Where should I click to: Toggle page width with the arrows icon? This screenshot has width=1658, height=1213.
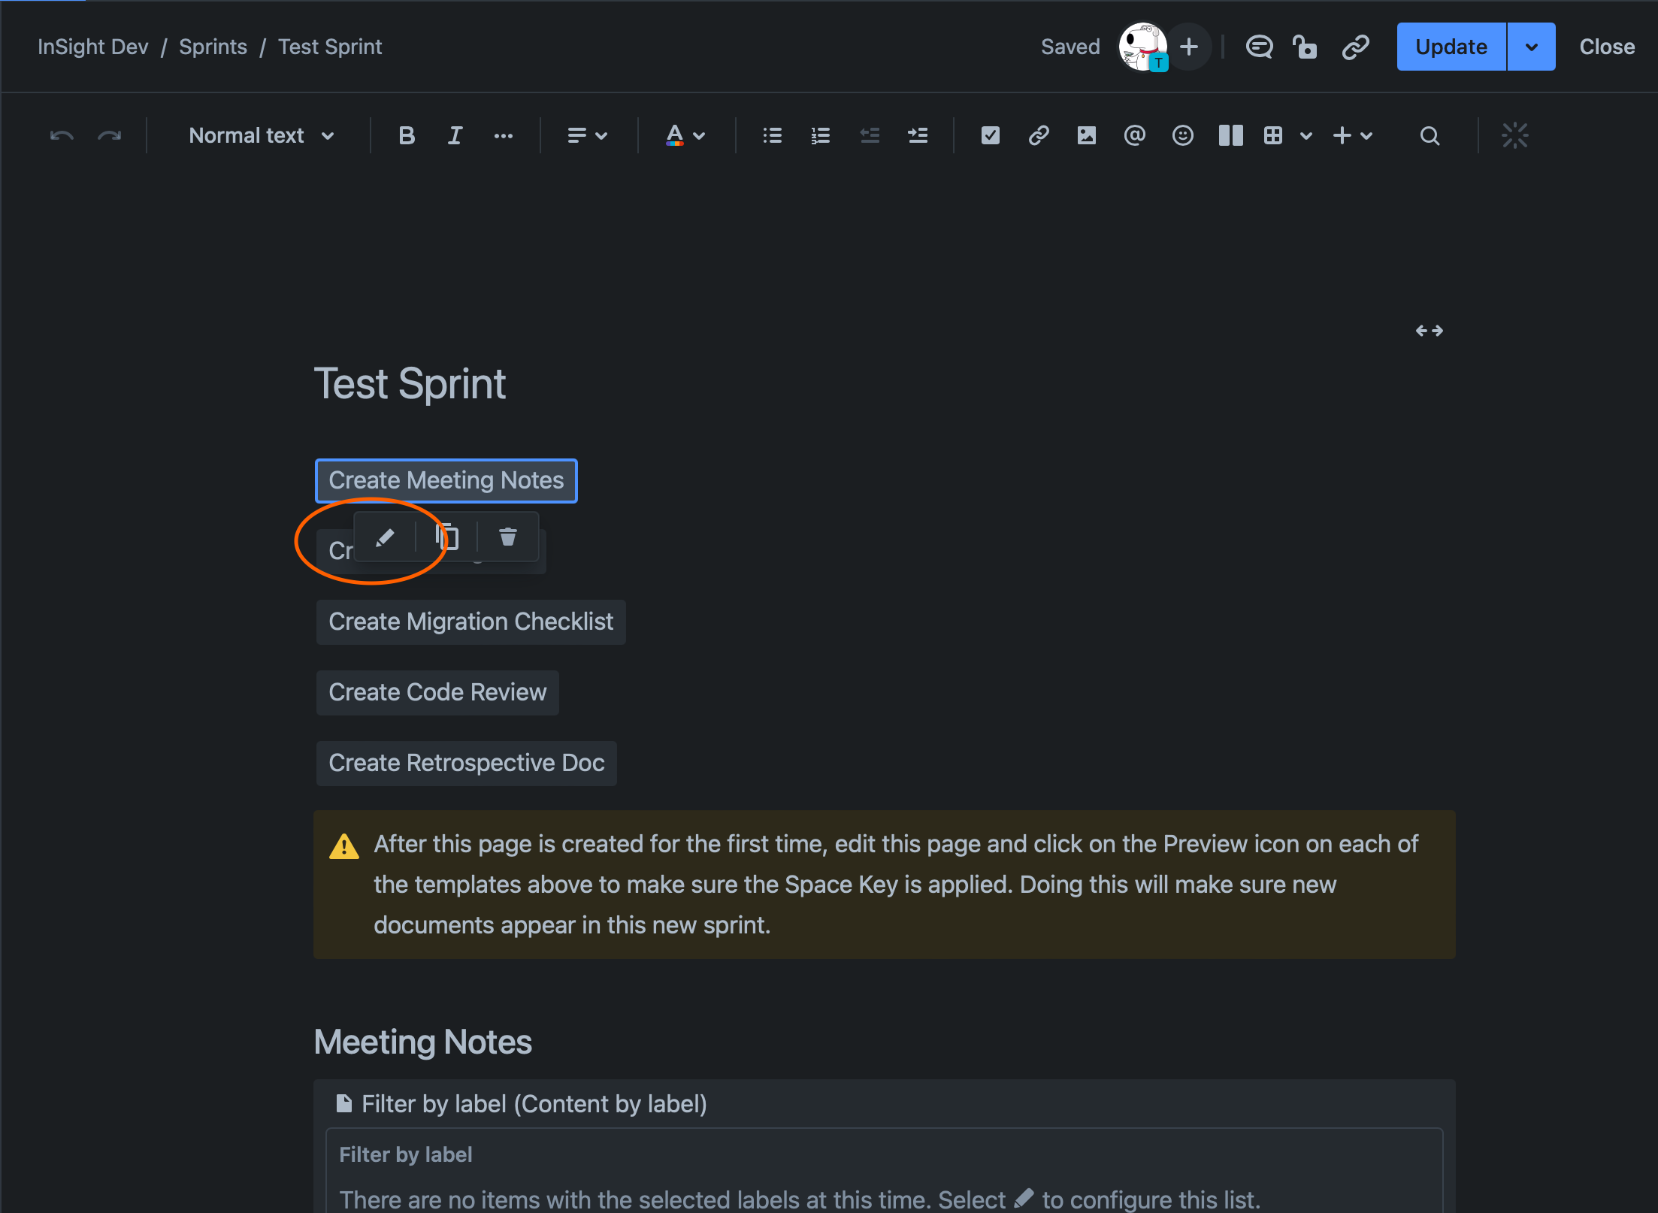1429,331
